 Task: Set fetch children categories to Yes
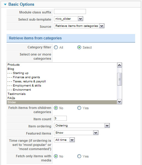click(79, 108)
